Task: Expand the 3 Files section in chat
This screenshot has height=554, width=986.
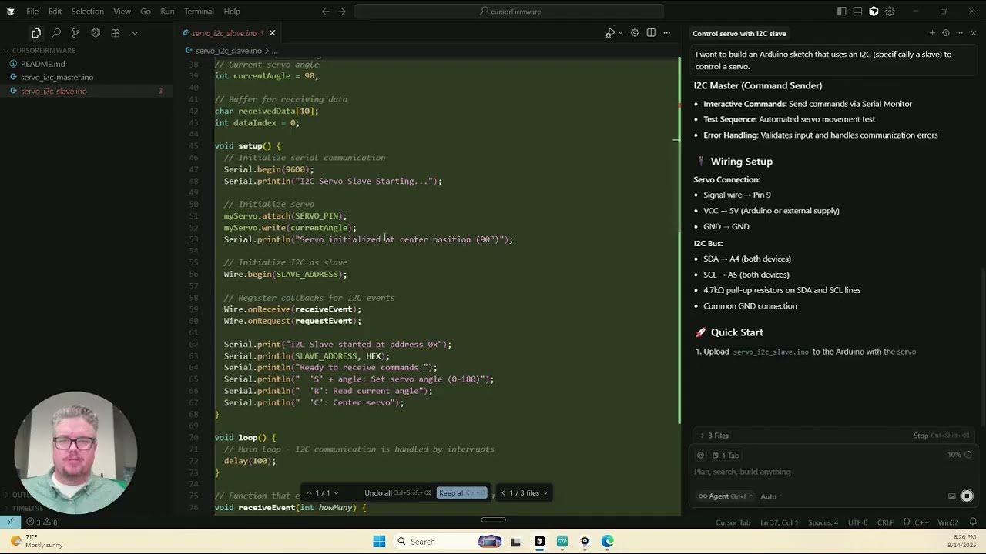Action: click(714, 436)
